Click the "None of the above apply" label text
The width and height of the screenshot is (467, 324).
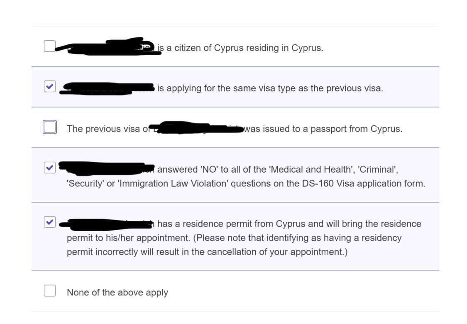pos(117,292)
